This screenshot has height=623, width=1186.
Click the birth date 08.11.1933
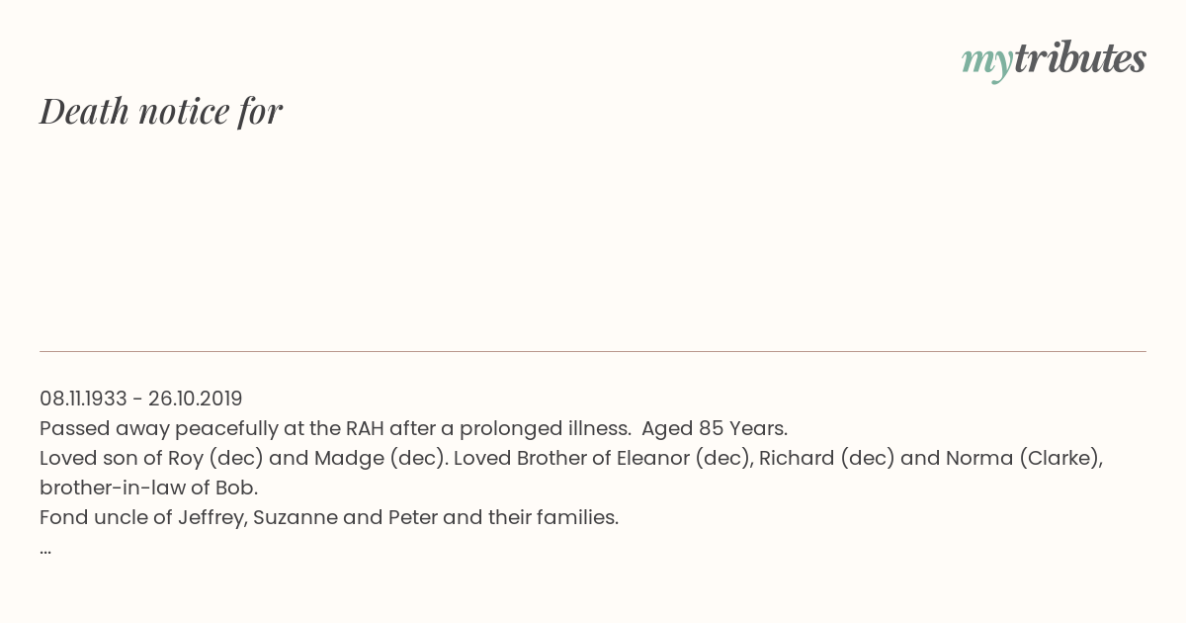click(x=84, y=399)
